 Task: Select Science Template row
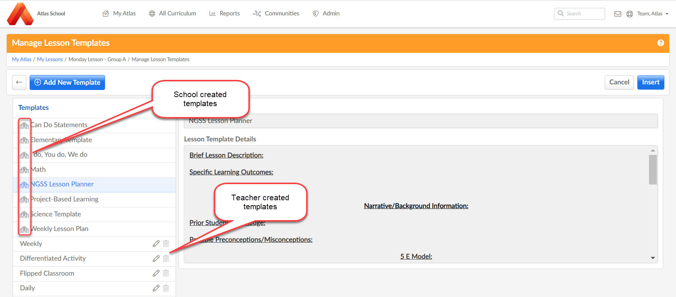[95, 214]
